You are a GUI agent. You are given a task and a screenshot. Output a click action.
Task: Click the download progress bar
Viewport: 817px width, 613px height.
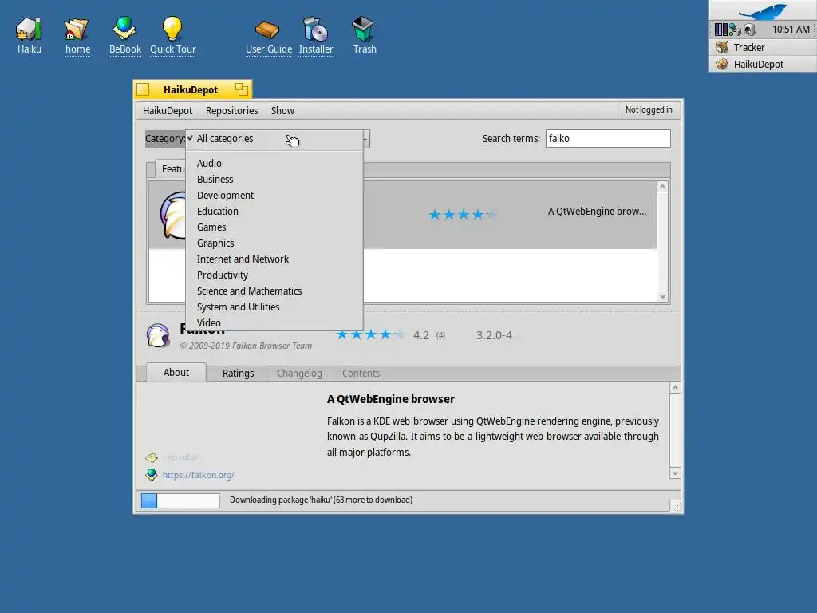click(x=180, y=500)
